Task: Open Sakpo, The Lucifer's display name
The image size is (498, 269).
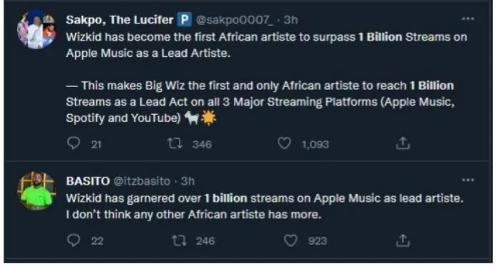Action: [119, 20]
